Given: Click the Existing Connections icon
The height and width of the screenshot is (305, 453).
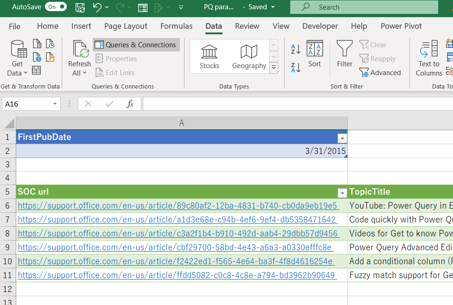Looking at the screenshot, I should tap(50, 57).
